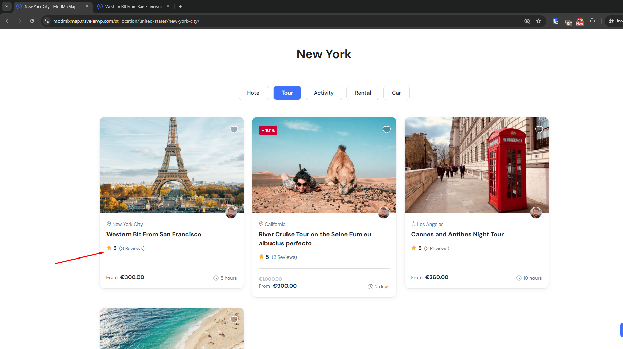Click the California location label

(x=275, y=224)
